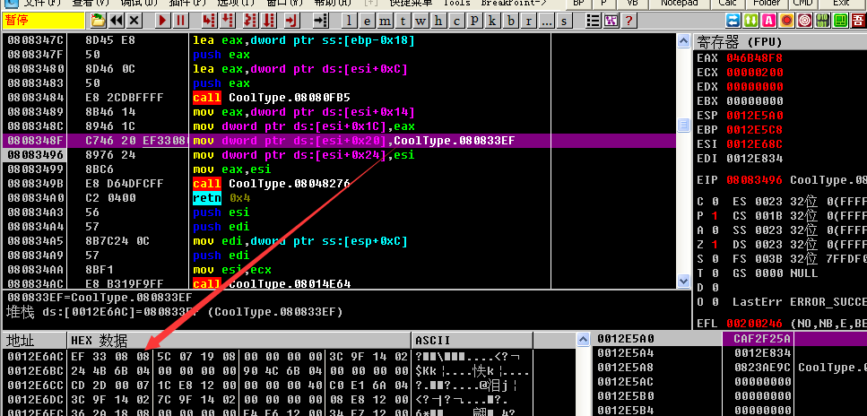Open the BreakPoint-> menu
This screenshot has width=867, height=416.
[x=515, y=4]
